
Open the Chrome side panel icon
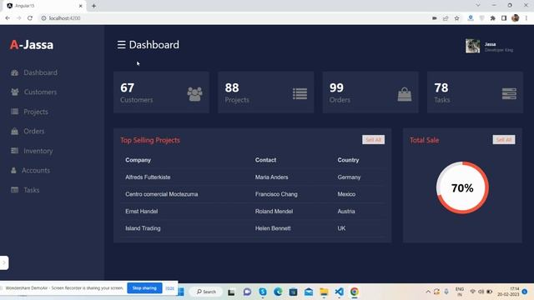click(504, 18)
